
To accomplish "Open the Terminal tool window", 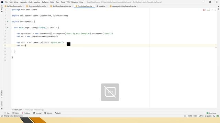I will tap(37, 113).
